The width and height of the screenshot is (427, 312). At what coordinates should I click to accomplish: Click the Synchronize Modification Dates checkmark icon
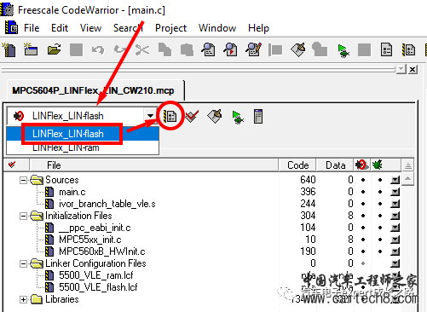[192, 116]
